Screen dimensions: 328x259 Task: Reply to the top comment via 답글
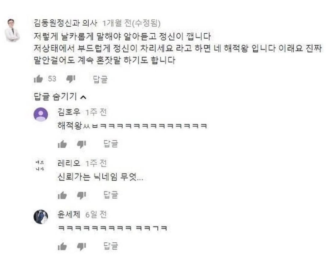[100, 79]
